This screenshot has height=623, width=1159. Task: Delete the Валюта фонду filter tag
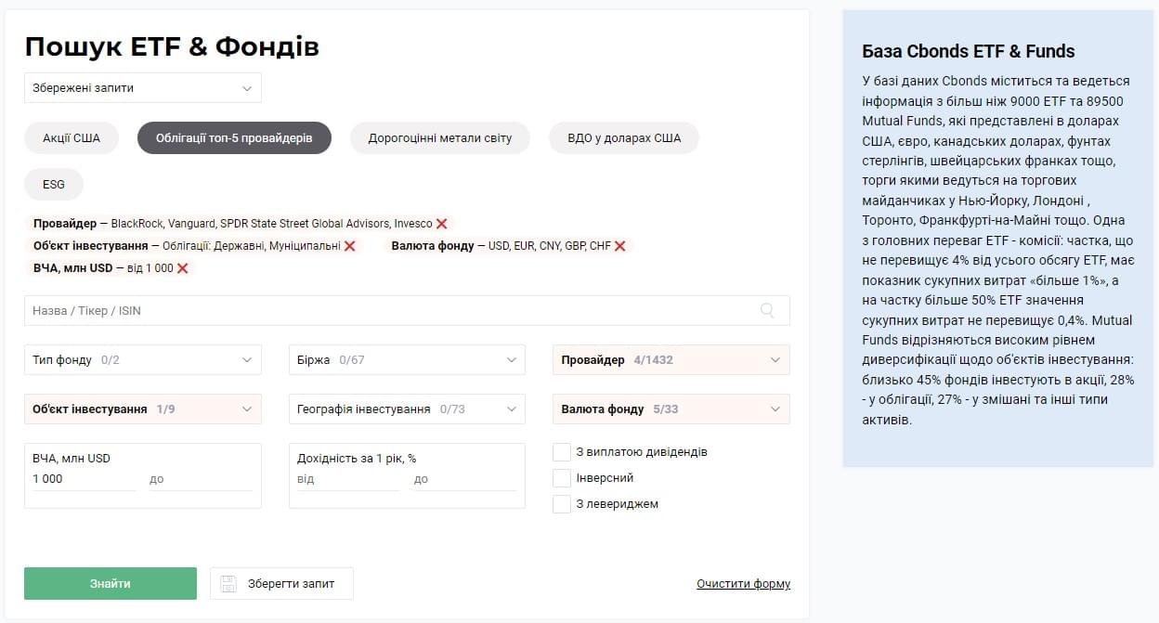coord(620,246)
